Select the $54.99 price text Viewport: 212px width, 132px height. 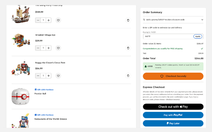39,68
